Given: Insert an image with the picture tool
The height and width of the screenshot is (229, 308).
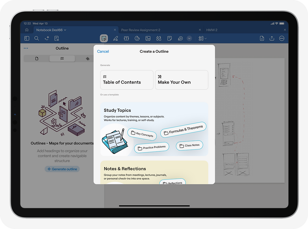Looking at the screenshot, I should pyautogui.click(x=148, y=38).
